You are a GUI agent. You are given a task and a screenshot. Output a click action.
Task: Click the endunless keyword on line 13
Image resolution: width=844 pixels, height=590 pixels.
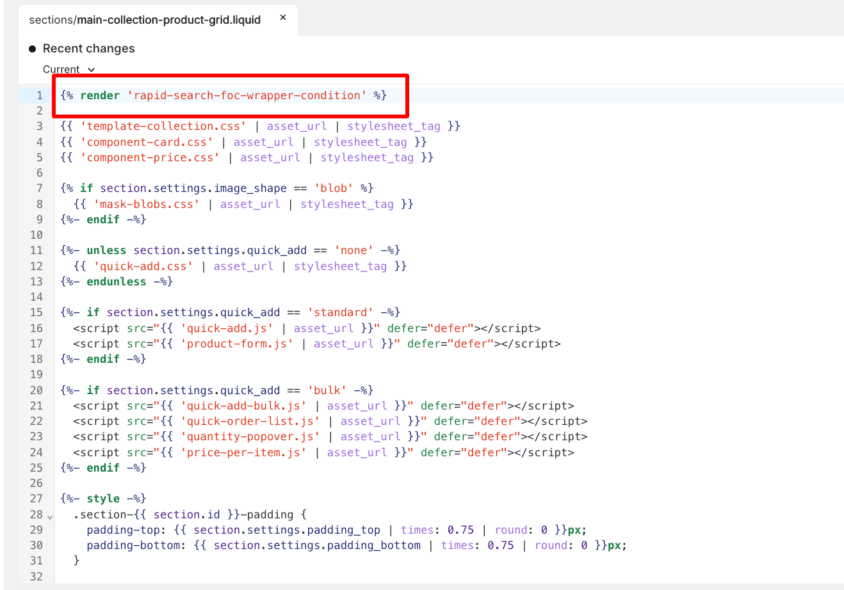pos(117,282)
